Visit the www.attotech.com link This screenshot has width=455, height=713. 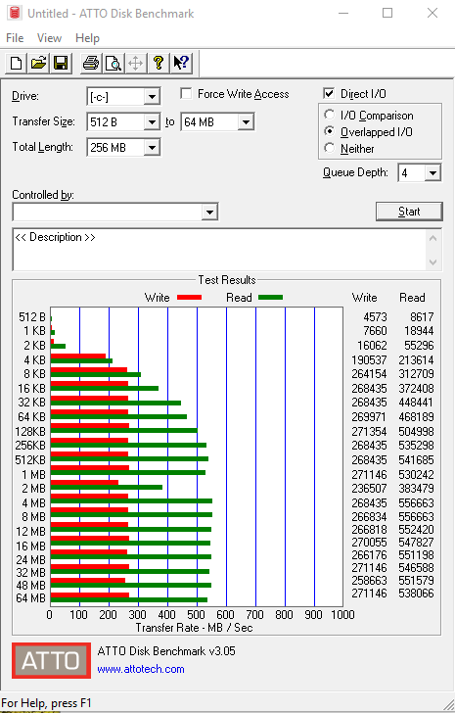click(x=141, y=669)
